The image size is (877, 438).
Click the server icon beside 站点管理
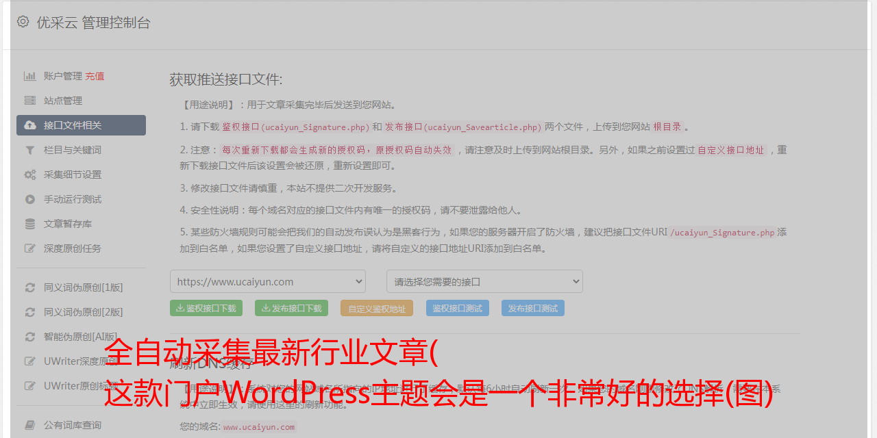point(30,101)
